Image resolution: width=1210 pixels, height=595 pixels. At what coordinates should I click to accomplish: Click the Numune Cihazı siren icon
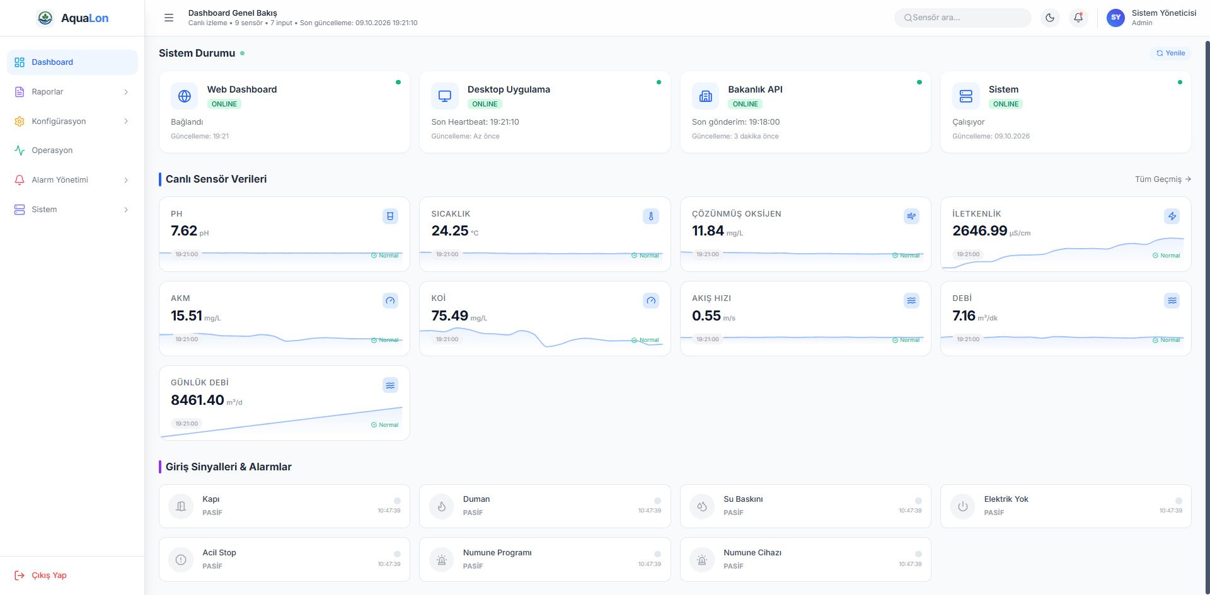pos(702,560)
